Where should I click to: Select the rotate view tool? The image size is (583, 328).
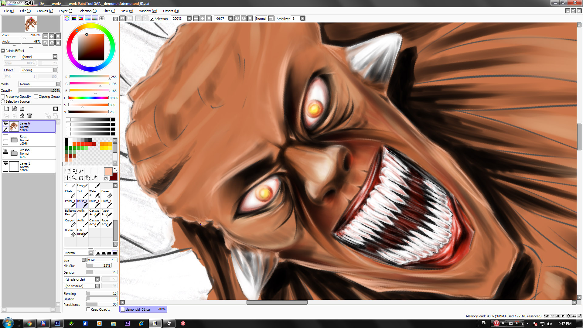click(81, 178)
